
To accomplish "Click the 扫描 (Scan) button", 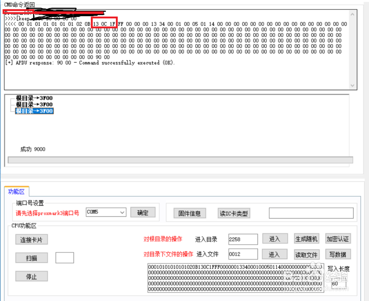I will coord(31,258).
